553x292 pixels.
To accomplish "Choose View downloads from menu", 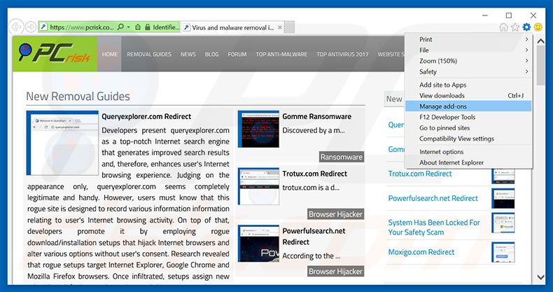I will [468, 95].
